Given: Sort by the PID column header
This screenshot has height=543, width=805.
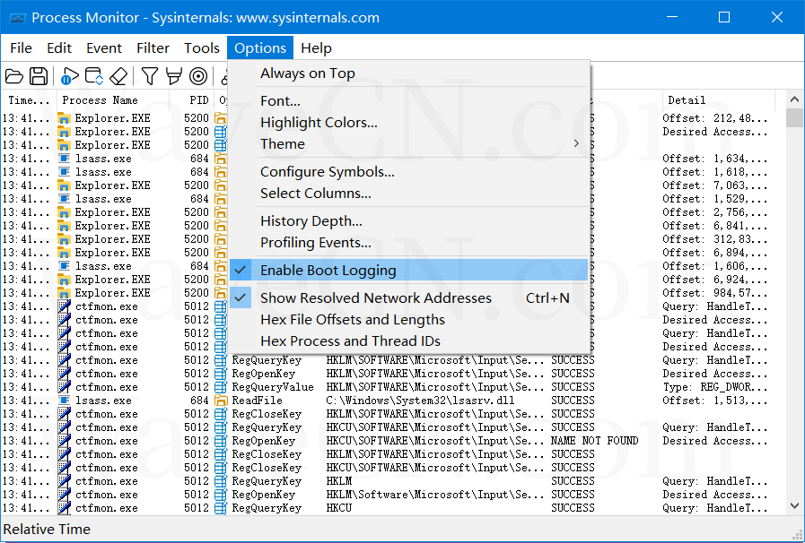Looking at the screenshot, I should click(x=192, y=100).
